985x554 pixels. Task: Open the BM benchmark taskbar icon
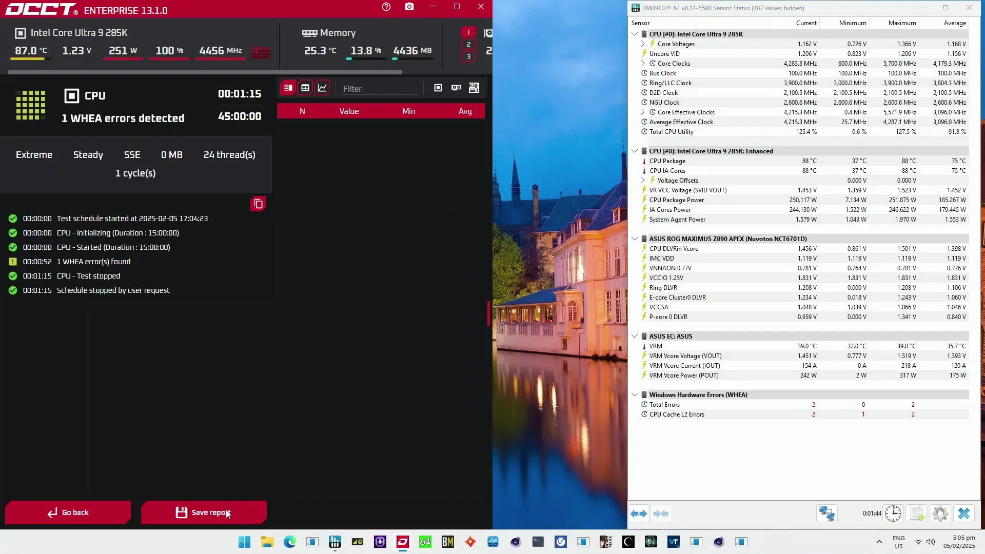click(448, 542)
